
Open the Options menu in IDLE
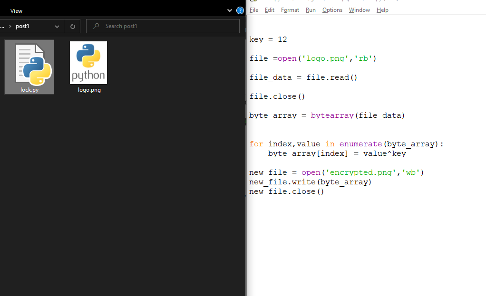[x=332, y=10]
